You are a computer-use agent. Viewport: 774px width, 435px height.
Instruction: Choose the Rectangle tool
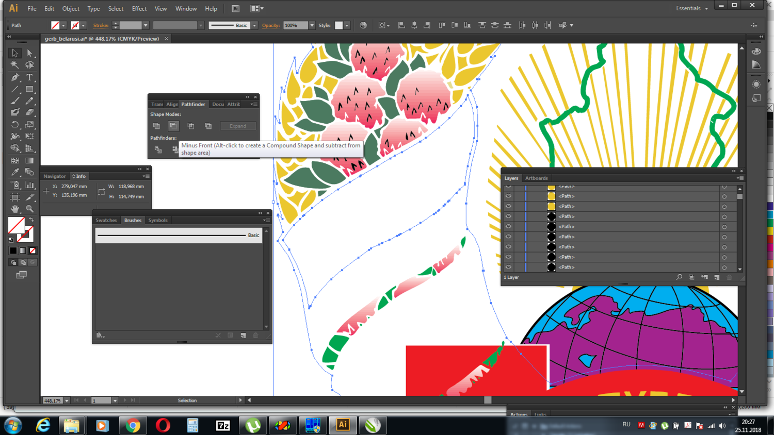(x=29, y=90)
